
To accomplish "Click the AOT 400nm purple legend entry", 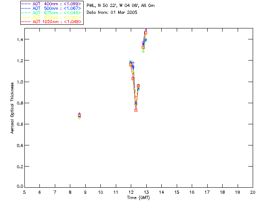I will point(51,4).
